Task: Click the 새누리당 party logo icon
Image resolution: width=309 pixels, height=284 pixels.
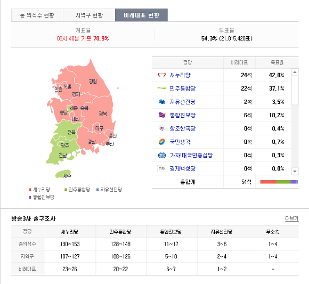Action: click(161, 75)
